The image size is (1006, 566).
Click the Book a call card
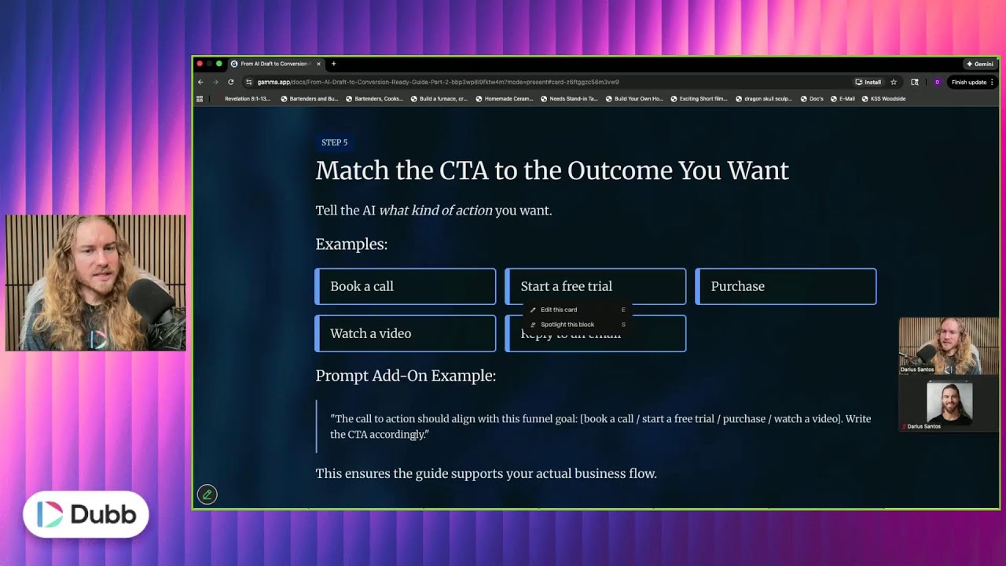[406, 286]
